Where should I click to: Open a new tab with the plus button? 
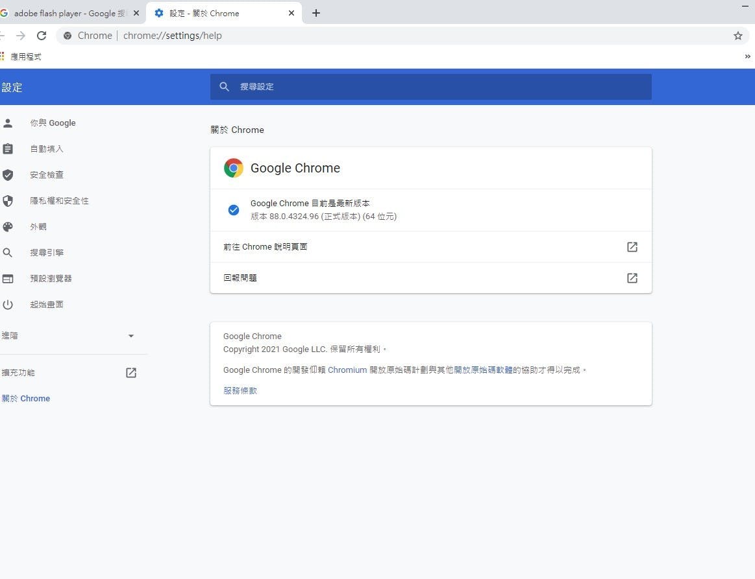316,13
